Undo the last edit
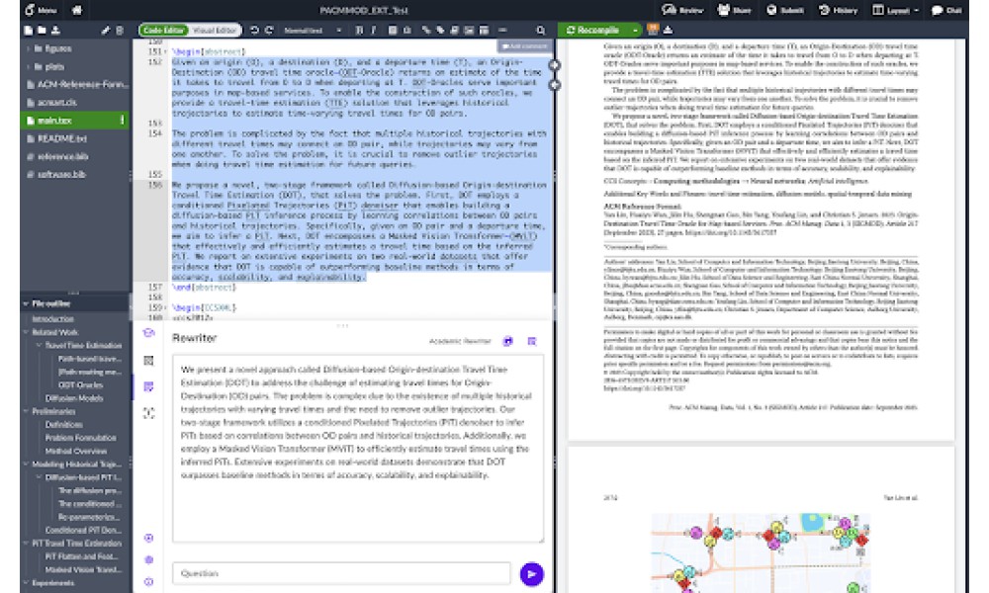This screenshot has height=593, width=989. [254, 30]
